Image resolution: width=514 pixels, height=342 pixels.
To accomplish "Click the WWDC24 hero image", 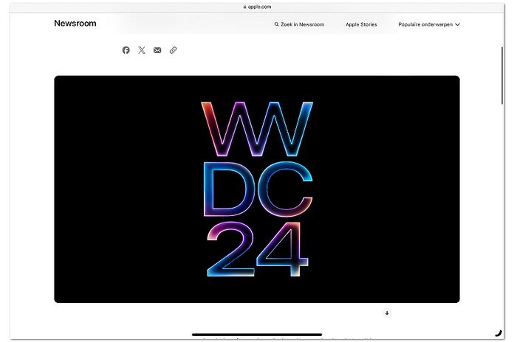I will point(257,189).
